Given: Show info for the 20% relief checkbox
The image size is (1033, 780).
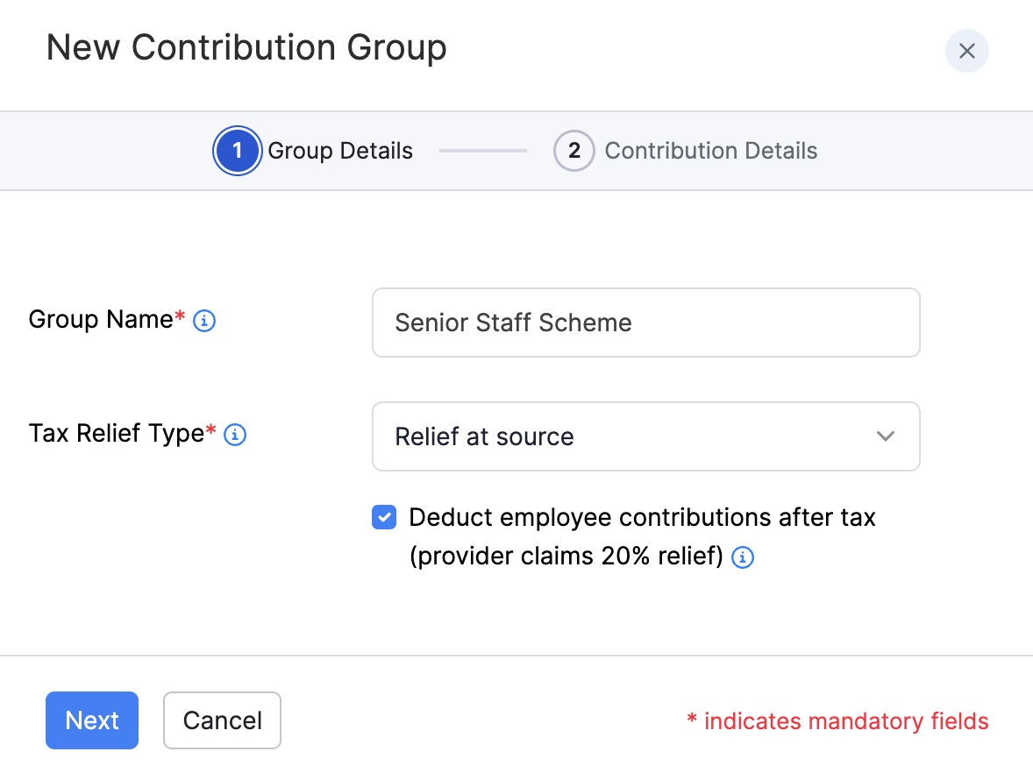Looking at the screenshot, I should (743, 557).
